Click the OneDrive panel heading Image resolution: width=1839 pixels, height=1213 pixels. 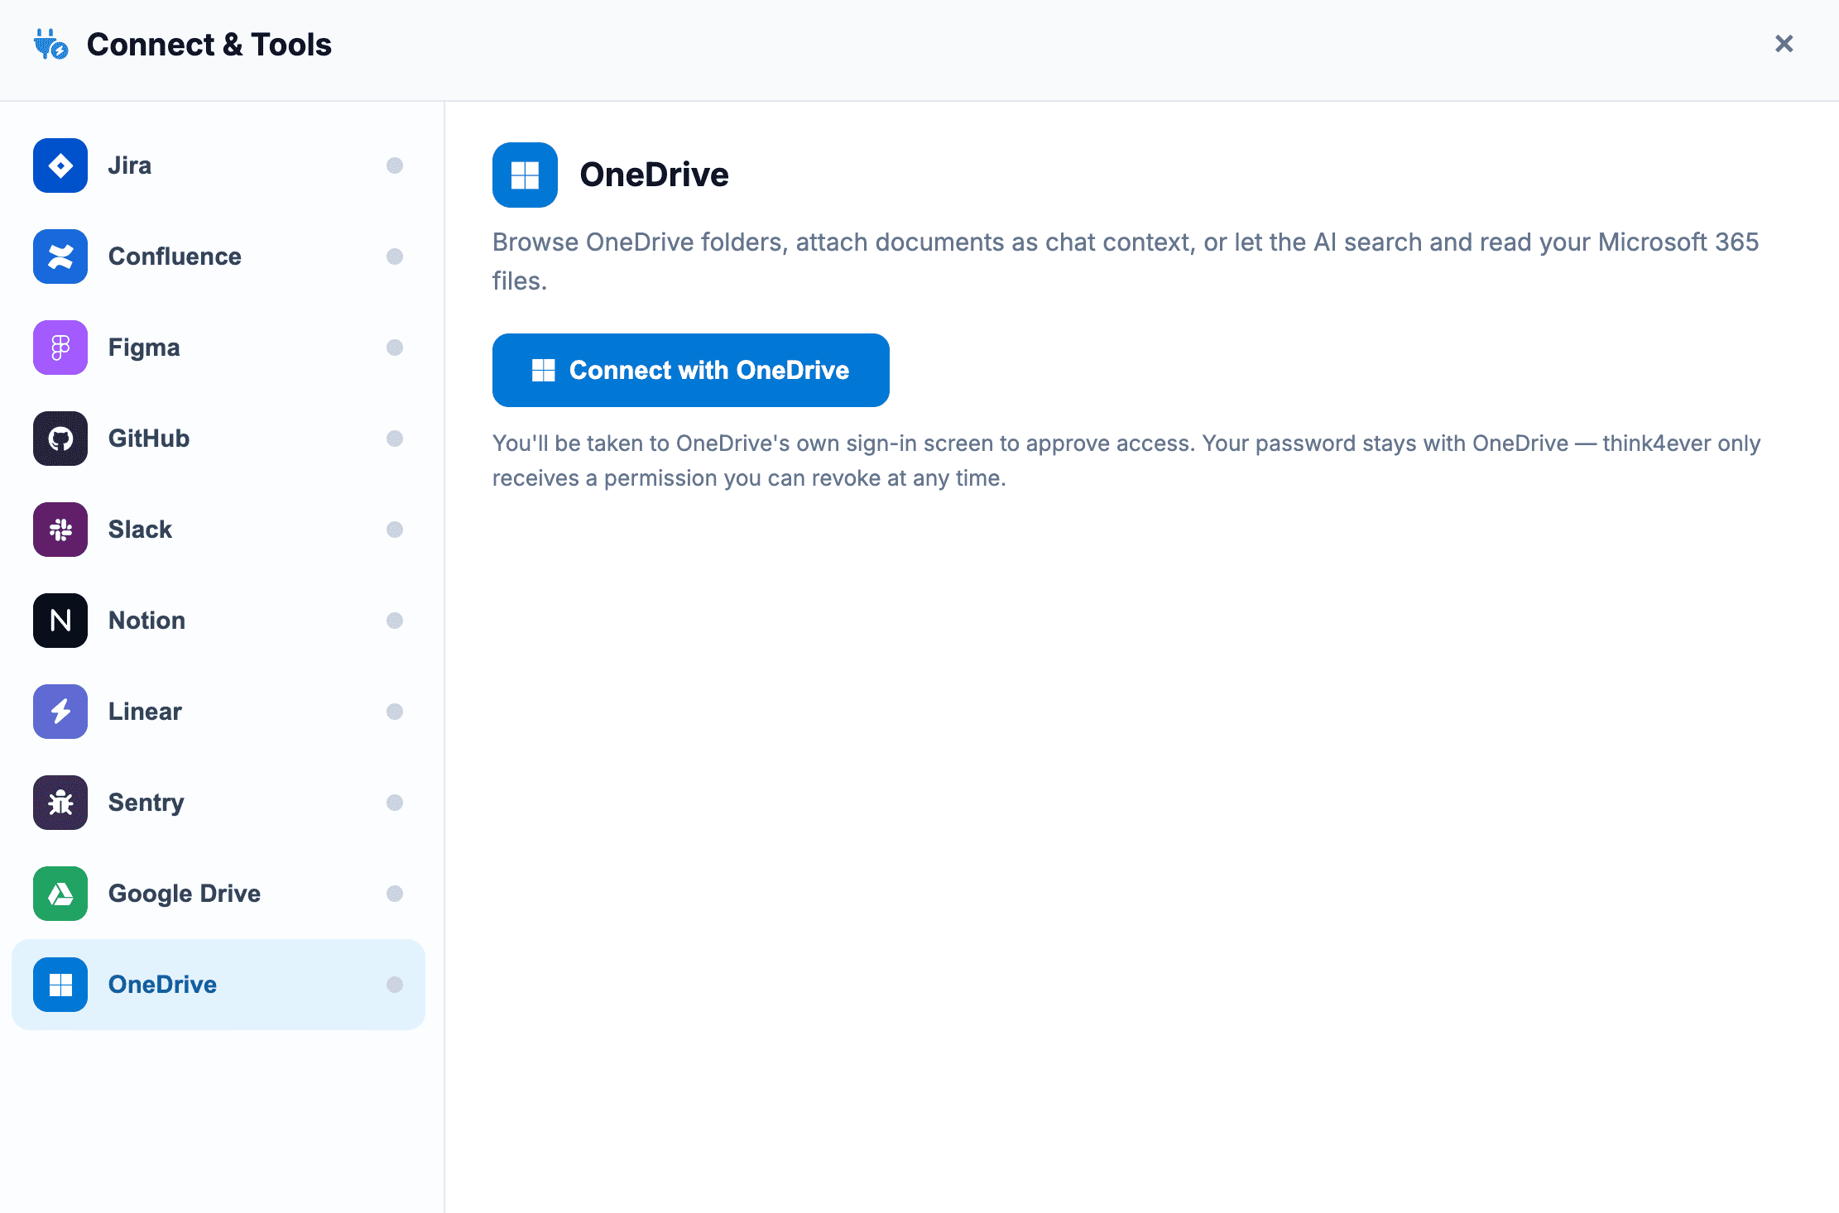coord(654,175)
